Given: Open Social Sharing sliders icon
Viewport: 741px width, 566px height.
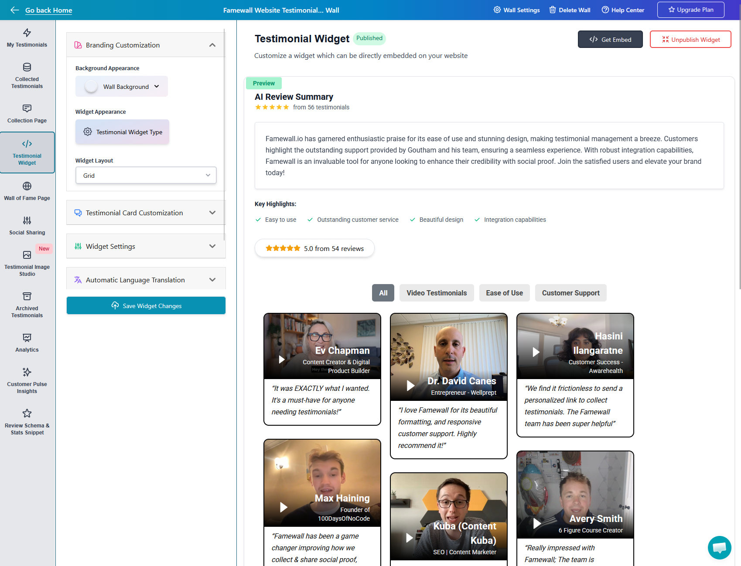Looking at the screenshot, I should (x=27, y=220).
